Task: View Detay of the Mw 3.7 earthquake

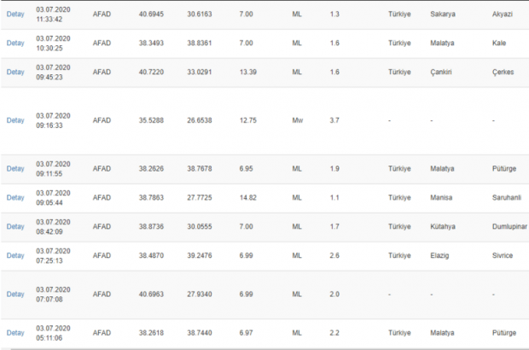Action: coord(15,120)
